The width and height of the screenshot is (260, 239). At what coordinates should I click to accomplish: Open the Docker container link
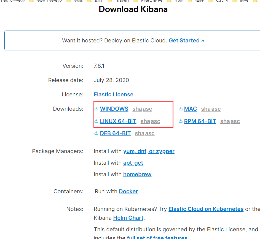click(128, 191)
